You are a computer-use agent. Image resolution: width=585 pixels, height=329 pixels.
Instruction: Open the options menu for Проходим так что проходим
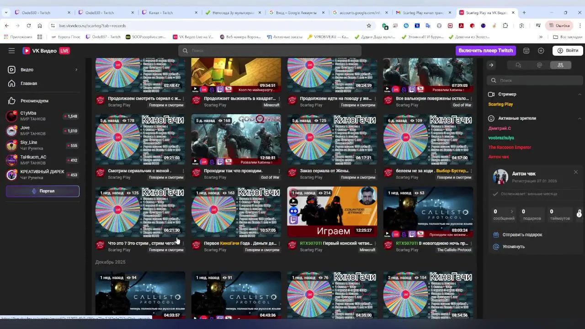tap(279, 171)
